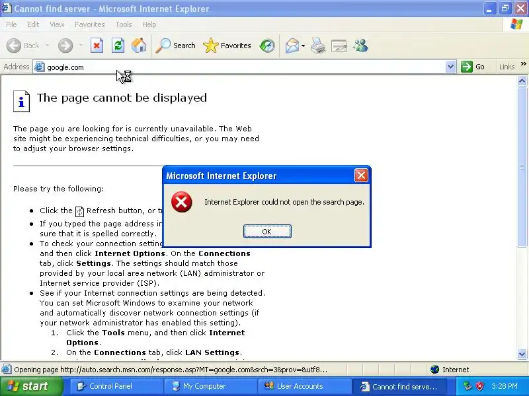This screenshot has width=529, height=396.
Task: Click the page icon in the address bar
Action: [40, 67]
